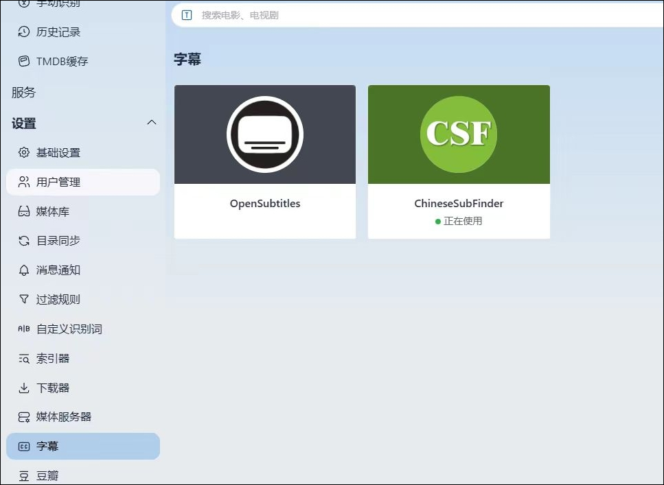
Task: Click the subtitles CC icon
Action: point(23,447)
